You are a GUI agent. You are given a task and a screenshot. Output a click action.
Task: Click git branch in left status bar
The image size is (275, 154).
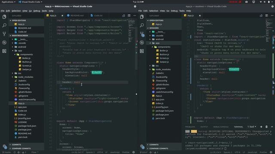pos(7,152)
